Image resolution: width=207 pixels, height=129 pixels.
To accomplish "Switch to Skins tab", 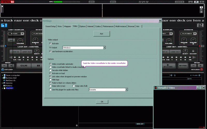I will 60,27.
